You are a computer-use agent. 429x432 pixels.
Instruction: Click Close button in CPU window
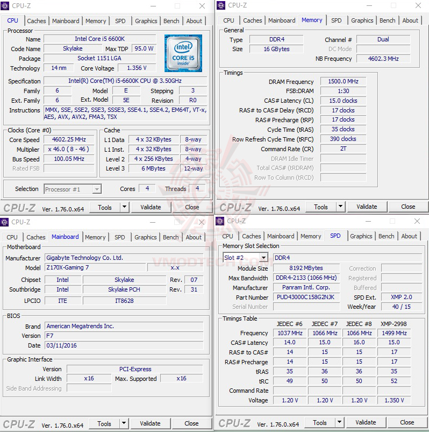pos(192,207)
